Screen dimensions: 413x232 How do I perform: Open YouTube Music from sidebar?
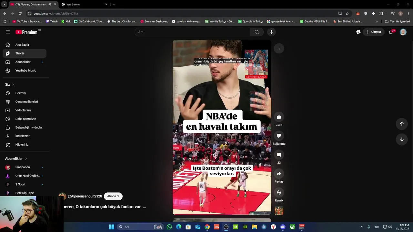tap(25, 71)
